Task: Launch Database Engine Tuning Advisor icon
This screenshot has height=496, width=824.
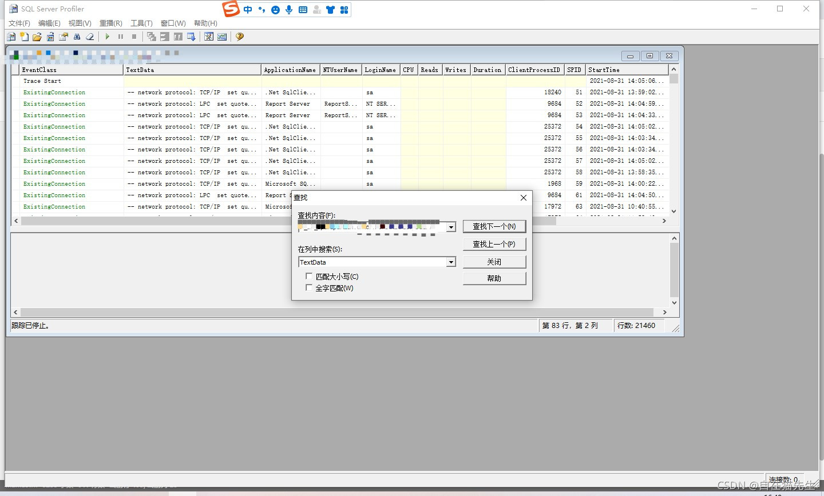Action: point(209,37)
